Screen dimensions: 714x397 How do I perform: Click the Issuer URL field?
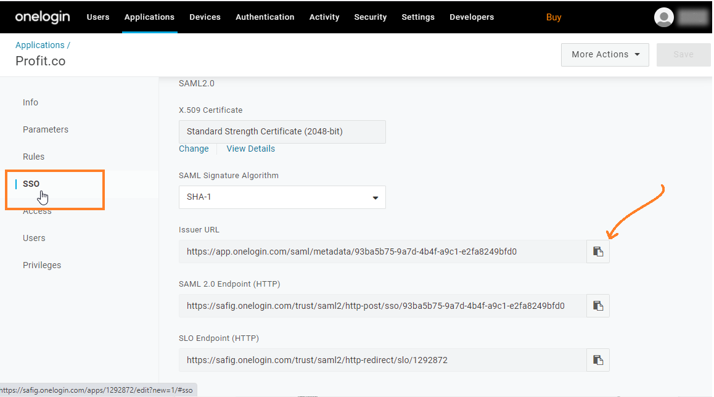click(x=382, y=252)
